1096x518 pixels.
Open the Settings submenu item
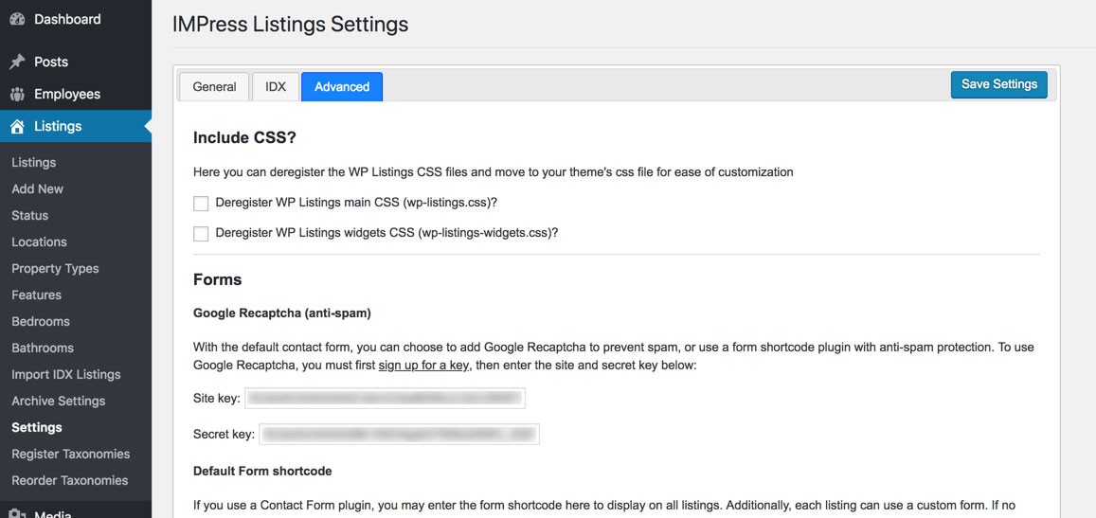coord(36,427)
